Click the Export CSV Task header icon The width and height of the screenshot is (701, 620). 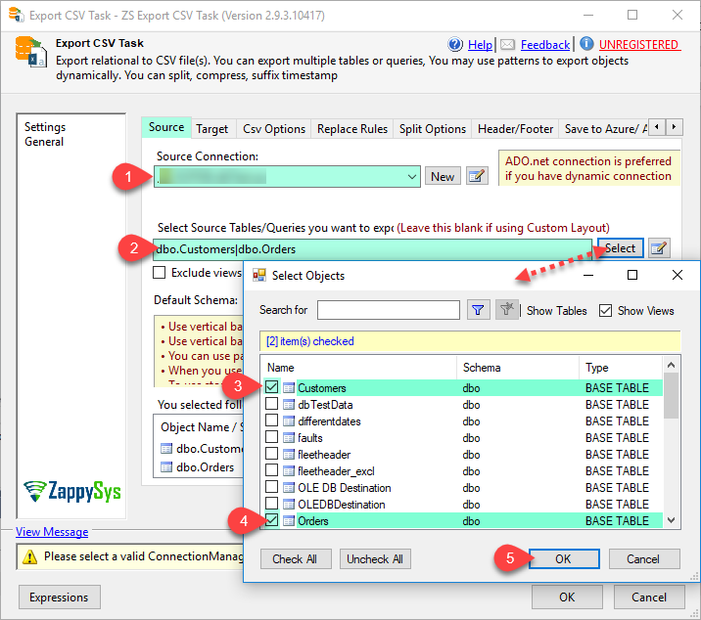click(30, 52)
